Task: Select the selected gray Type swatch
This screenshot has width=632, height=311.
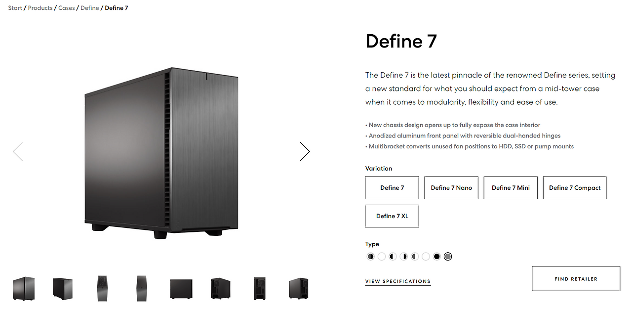Action: coord(448,257)
